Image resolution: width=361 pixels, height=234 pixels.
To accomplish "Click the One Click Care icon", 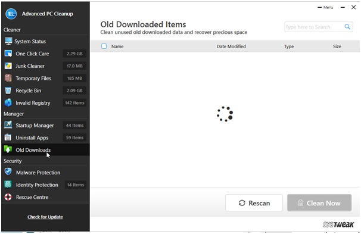I will tap(8, 54).
